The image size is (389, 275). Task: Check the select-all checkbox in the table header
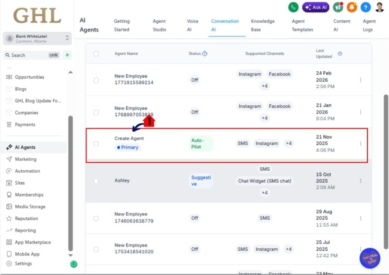click(96, 53)
